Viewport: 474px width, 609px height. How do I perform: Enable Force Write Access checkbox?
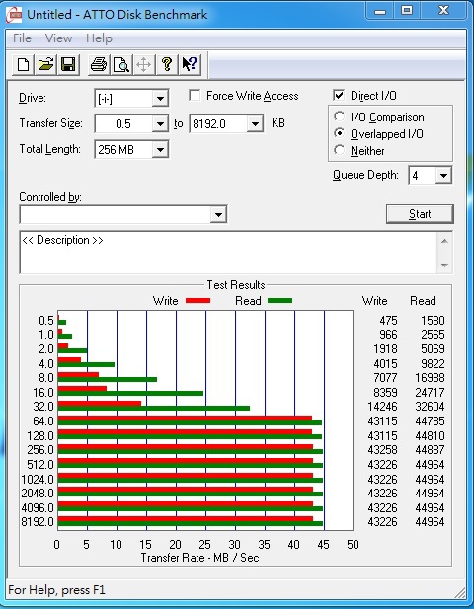pyautogui.click(x=195, y=95)
